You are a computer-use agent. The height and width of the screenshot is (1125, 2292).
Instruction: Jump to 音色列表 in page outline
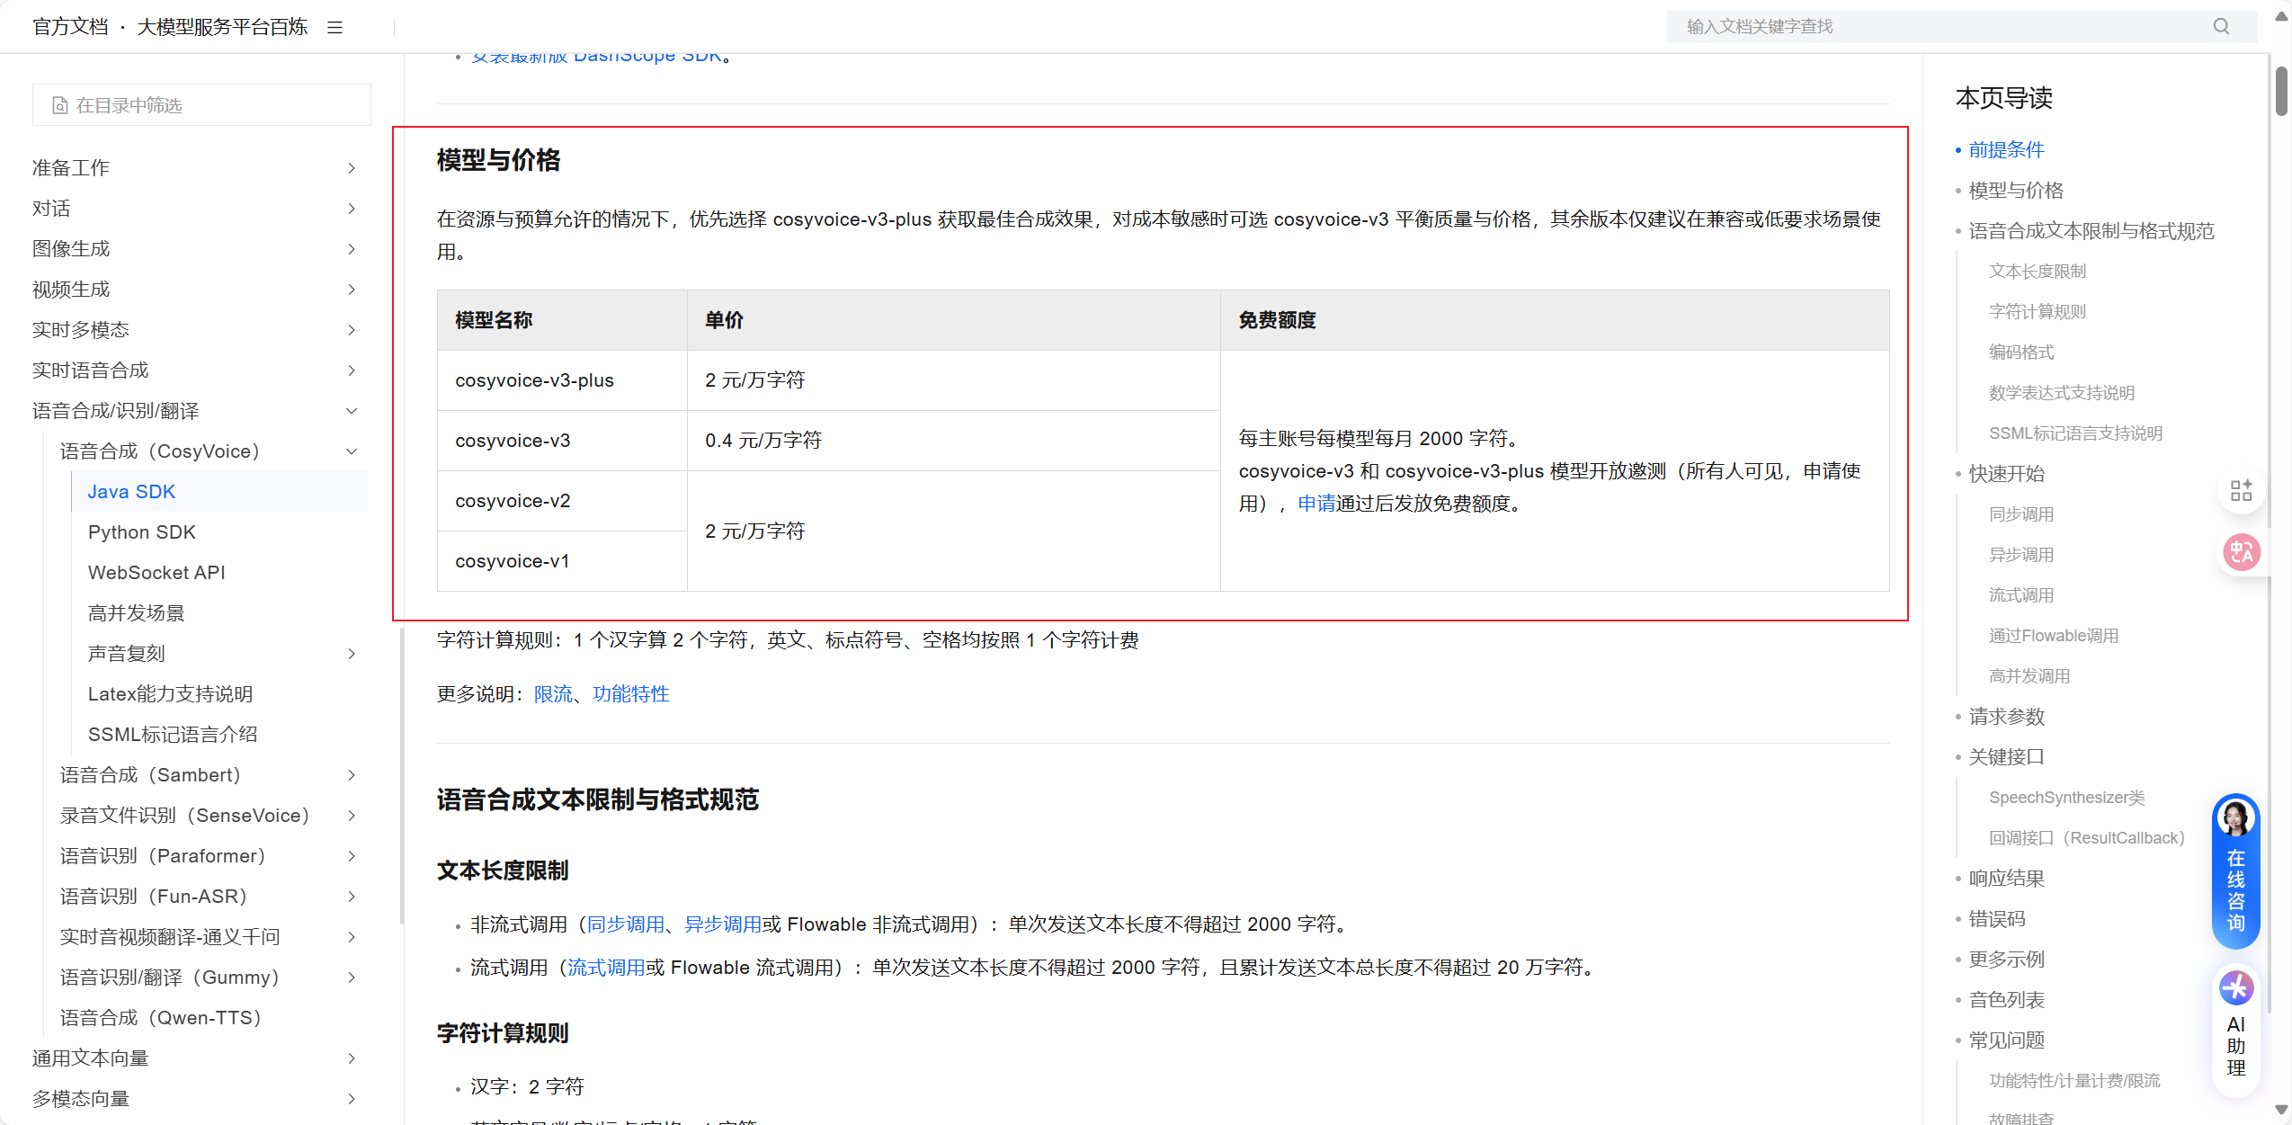click(x=2006, y=1000)
